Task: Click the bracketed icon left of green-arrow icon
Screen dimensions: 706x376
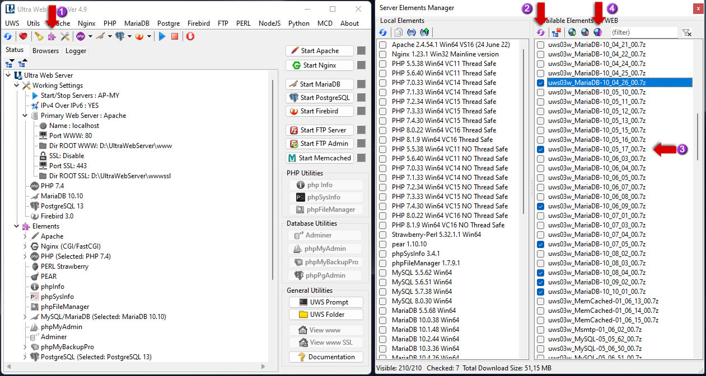Action: click(411, 32)
